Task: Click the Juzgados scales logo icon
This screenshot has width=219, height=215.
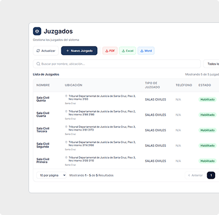Action: coord(37,31)
